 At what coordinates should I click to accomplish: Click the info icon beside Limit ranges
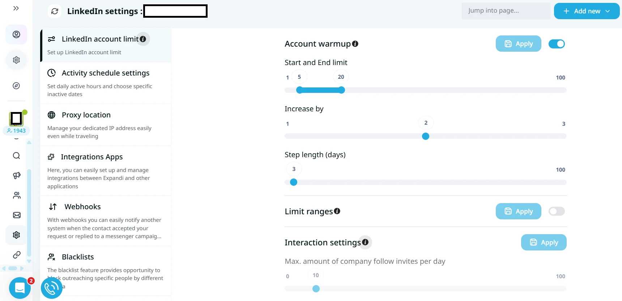tap(337, 211)
